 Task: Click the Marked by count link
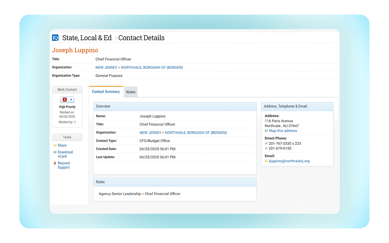click(x=75, y=122)
